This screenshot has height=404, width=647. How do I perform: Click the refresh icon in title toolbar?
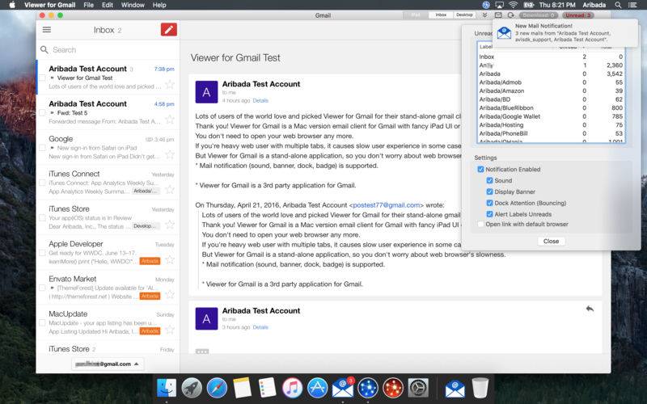(x=511, y=15)
